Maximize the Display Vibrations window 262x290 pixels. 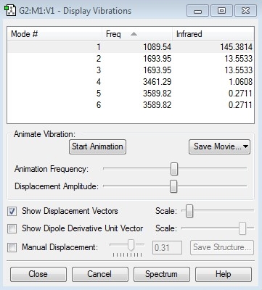tap(221, 11)
